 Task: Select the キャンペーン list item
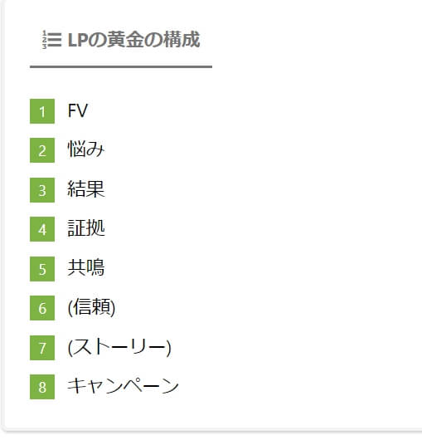123,386
